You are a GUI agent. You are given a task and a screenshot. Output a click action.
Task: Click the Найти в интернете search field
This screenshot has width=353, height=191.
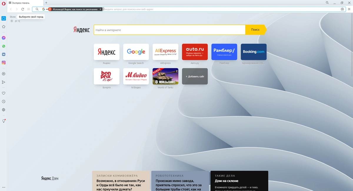pyautogui.click(x=169, y=30)
